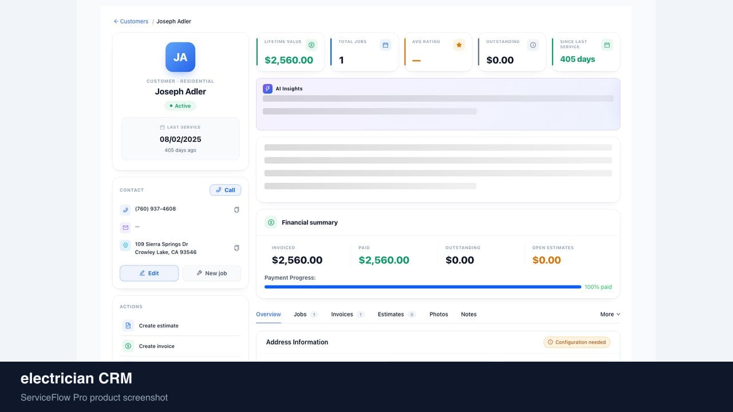
Task: Click the 405 days since last service value
Action: pyautogui.click(x=577, y=59)
